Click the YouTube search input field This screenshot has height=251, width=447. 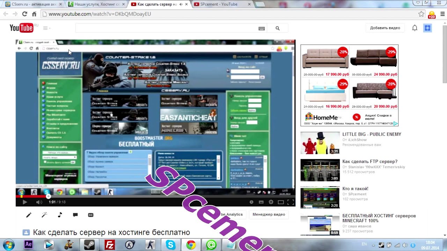click(x=167, y=28)
